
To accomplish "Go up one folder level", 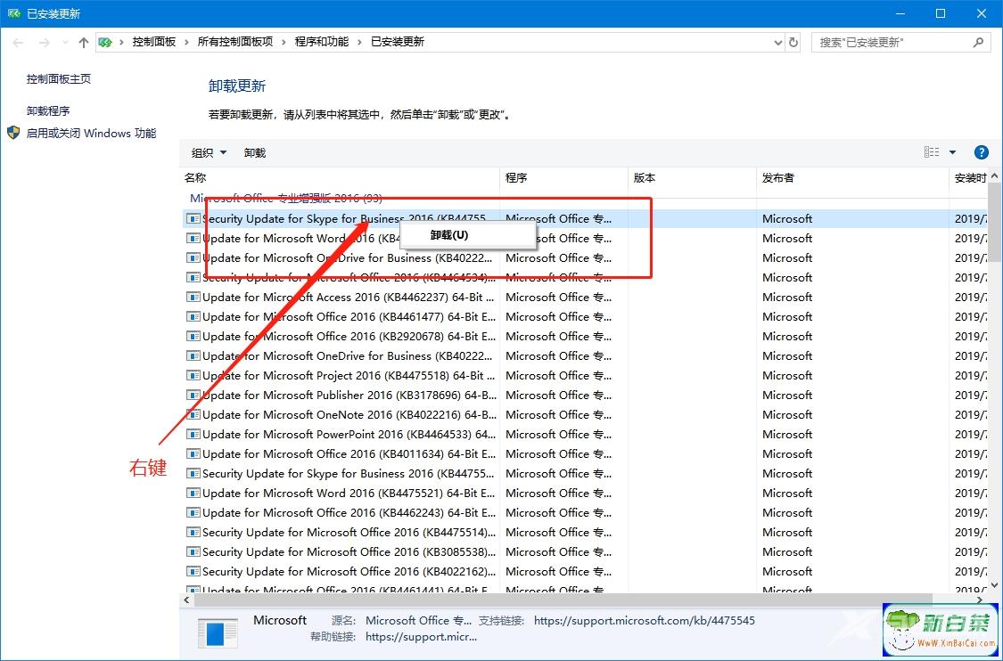I will (x=83, y=42).
